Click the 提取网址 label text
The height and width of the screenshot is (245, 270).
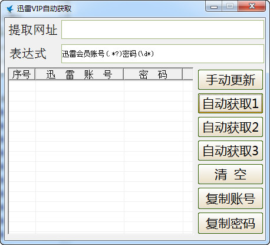tap(33, 30)
